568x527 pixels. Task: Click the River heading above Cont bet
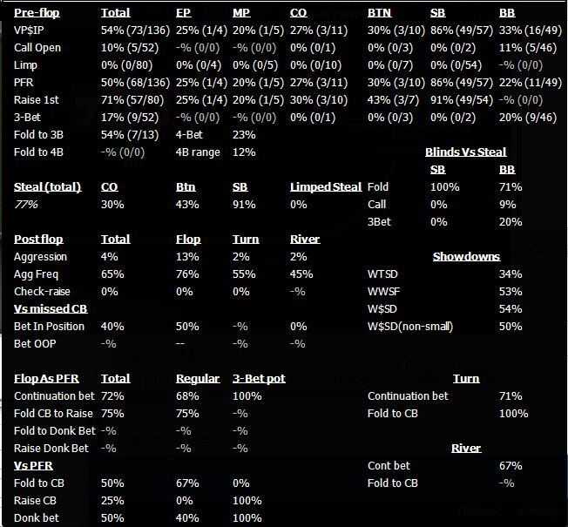466,448
